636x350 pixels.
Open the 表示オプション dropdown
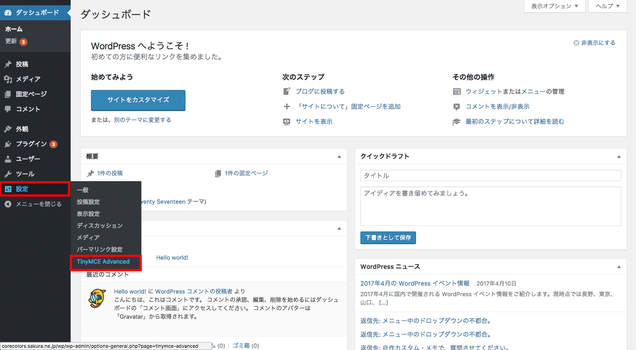pyautogui.click(x=555, y=6)
